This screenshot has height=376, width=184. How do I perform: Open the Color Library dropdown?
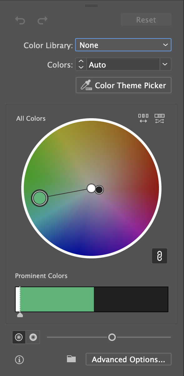(123, 45)
